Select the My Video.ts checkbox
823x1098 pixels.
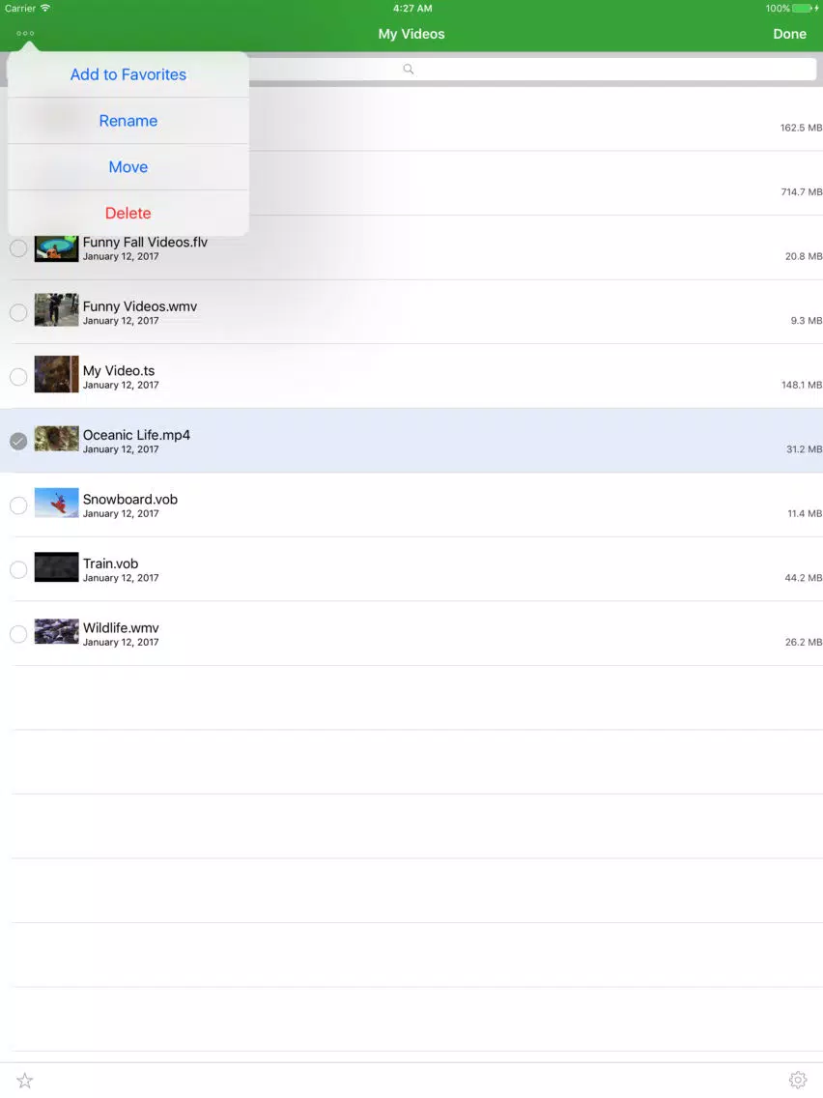tap(18, 377)
